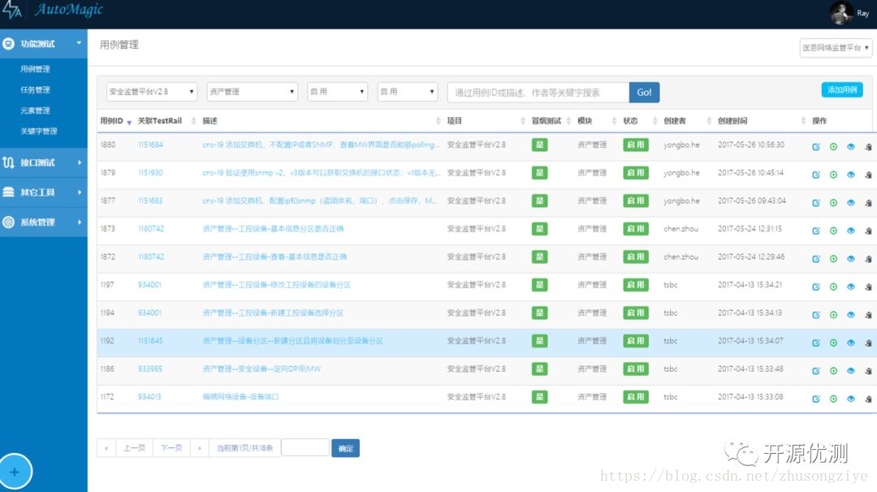This screenshot has height=492, width=877.
Task: Click the eye view icon for case 1172
Action: coord(851,399)
